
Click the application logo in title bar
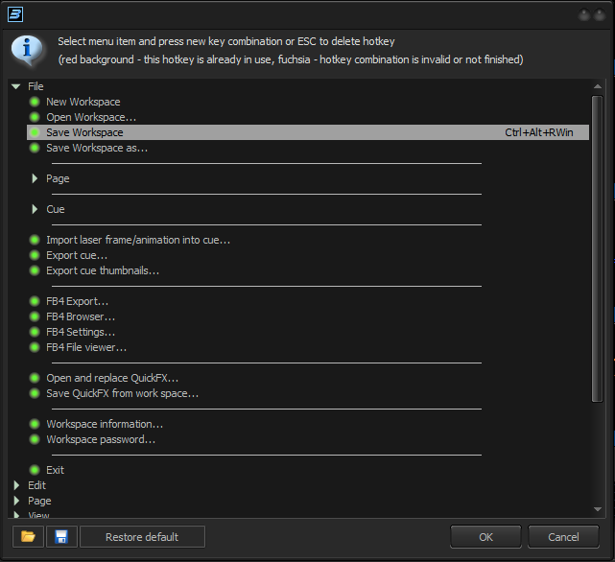15,13
